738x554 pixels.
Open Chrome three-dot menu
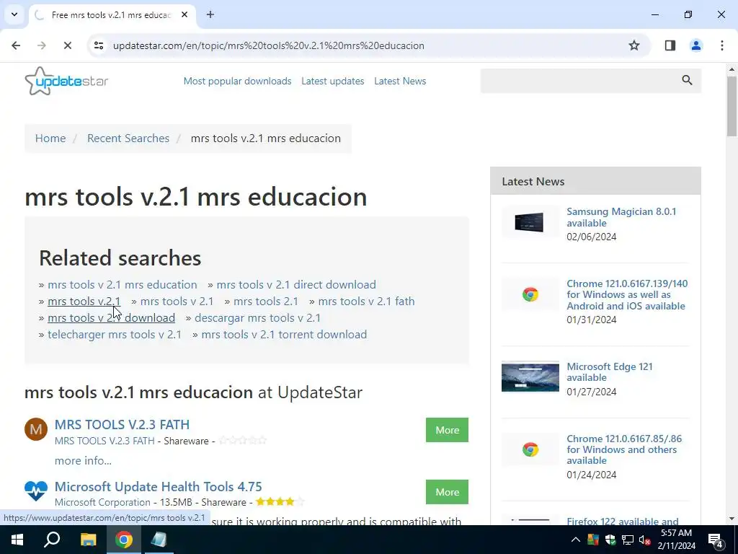[721, 45]
